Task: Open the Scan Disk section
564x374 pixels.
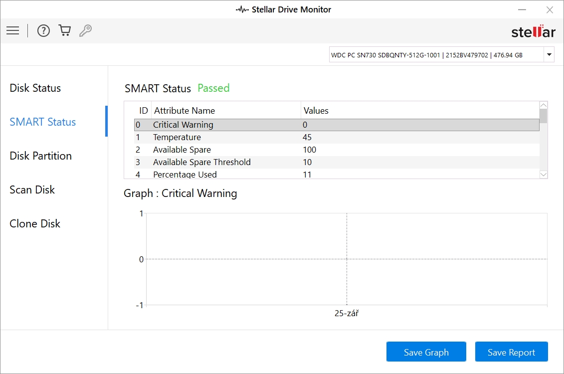Action: (32, 190)
